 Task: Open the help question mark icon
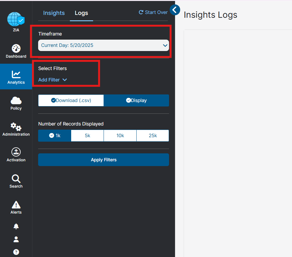click(16, 252)
